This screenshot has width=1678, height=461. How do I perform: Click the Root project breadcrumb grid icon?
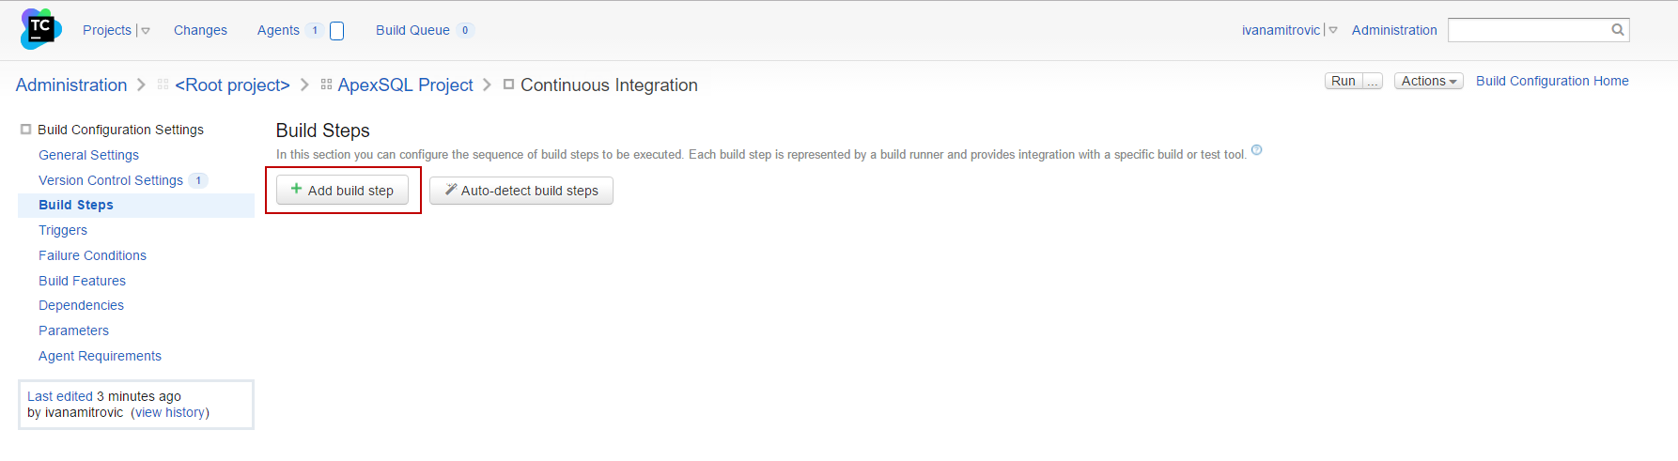(x=163, y=85)
